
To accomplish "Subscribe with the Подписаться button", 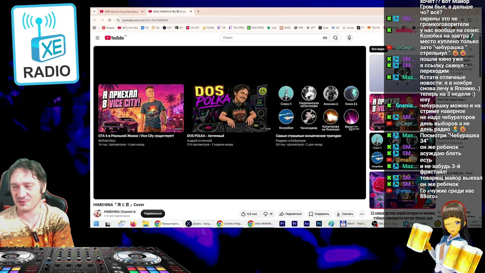I will click(x=153, y=214).
